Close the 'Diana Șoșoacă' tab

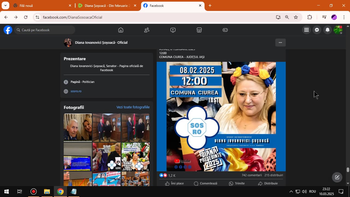[135, 5]
